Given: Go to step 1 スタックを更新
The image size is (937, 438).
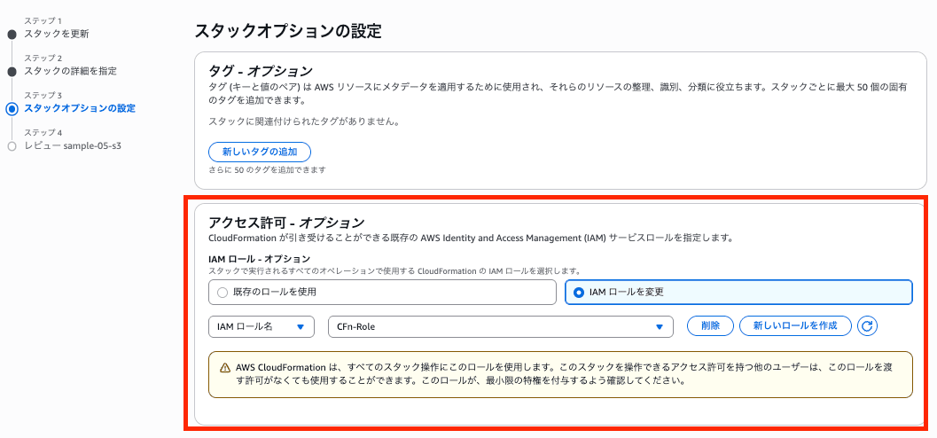Looking at the screenshot, I should tap(57, 34).
